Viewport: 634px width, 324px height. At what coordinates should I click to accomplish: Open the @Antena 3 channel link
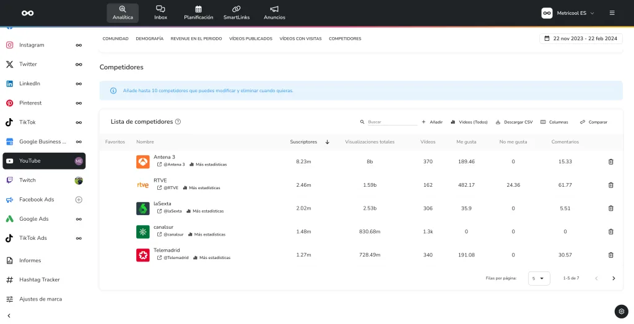171,164
